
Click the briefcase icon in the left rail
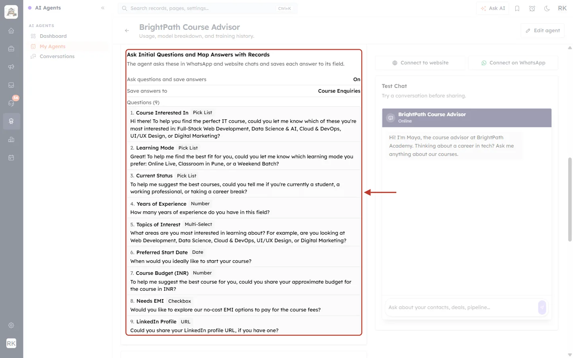point(11,49)
